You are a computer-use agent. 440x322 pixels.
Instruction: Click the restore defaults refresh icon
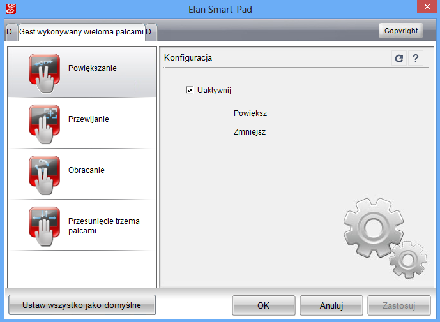pyautogui.click(x=399, y=58)
